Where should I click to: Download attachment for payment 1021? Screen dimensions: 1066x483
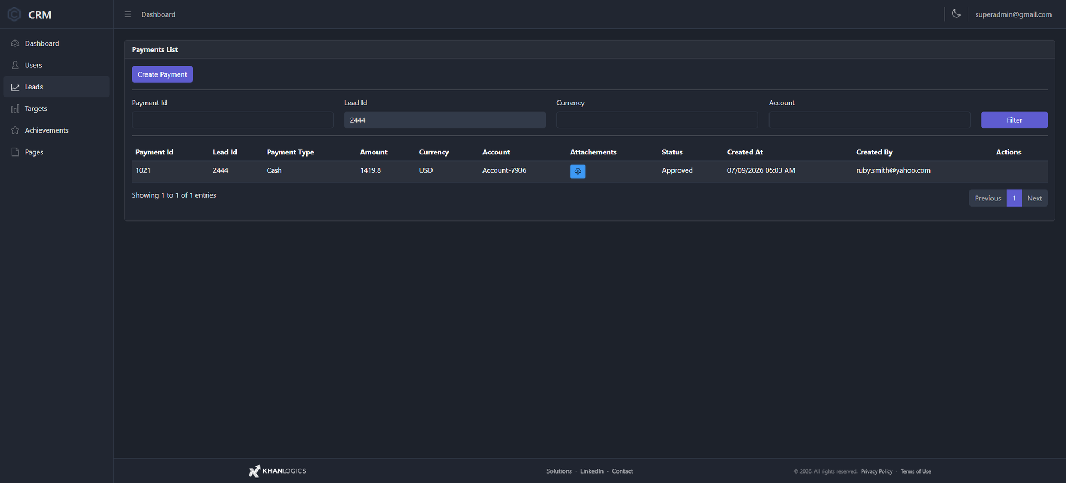point(577,172)
